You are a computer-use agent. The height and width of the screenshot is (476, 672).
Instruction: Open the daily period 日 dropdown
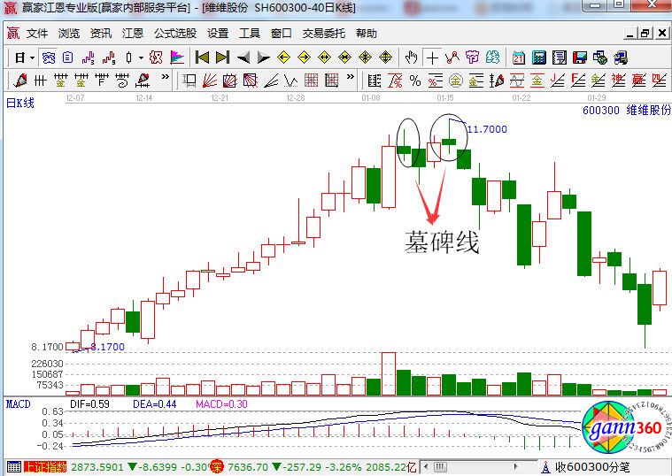point(23,58)
